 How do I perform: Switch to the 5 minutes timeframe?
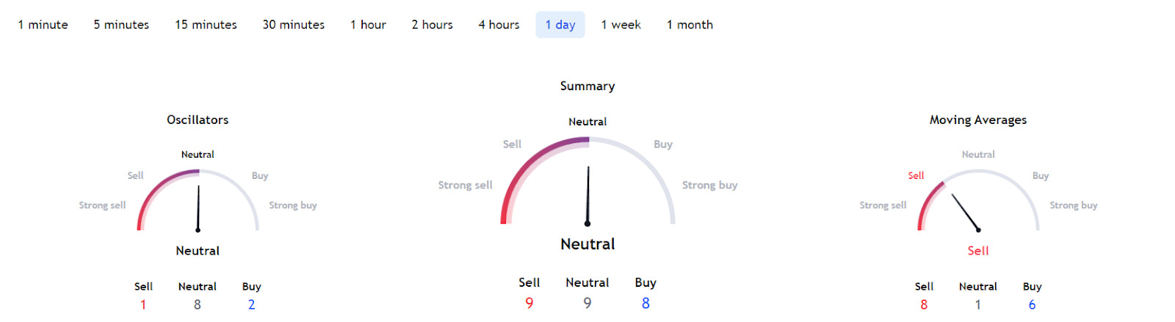(121, 25)
